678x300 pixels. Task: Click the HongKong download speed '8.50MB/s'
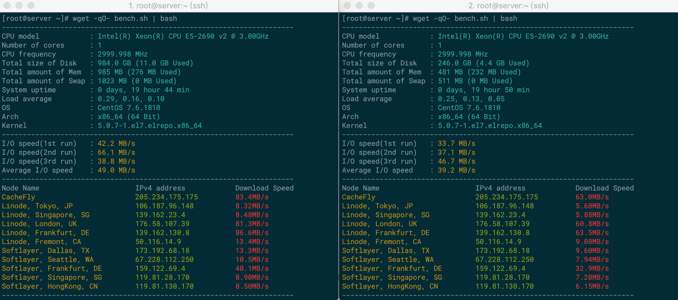pos(252,286)
